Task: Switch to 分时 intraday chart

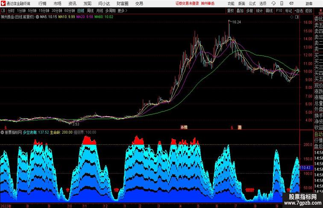Action: point(11,11)
